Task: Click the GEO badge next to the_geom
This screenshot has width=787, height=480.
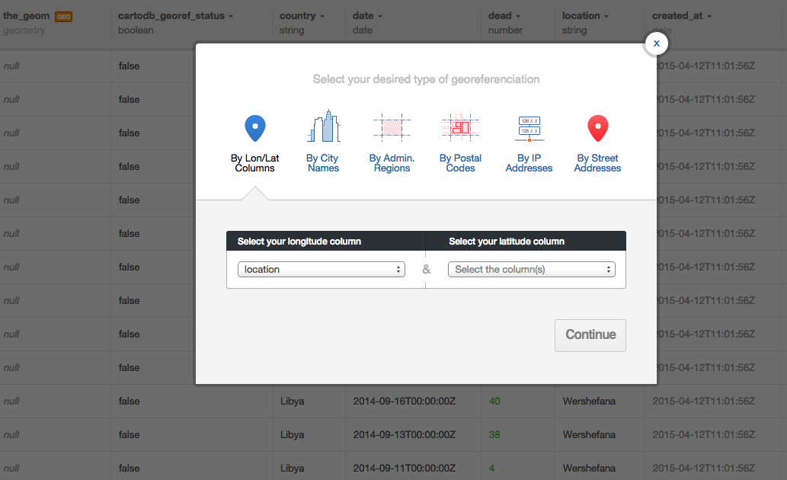Action: 64,17
